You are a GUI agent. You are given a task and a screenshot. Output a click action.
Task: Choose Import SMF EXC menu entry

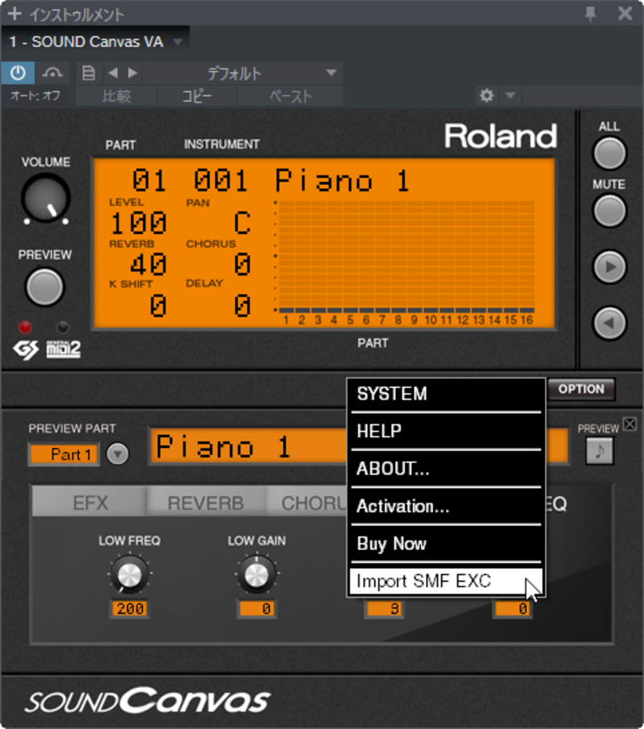tap(446, 581)
